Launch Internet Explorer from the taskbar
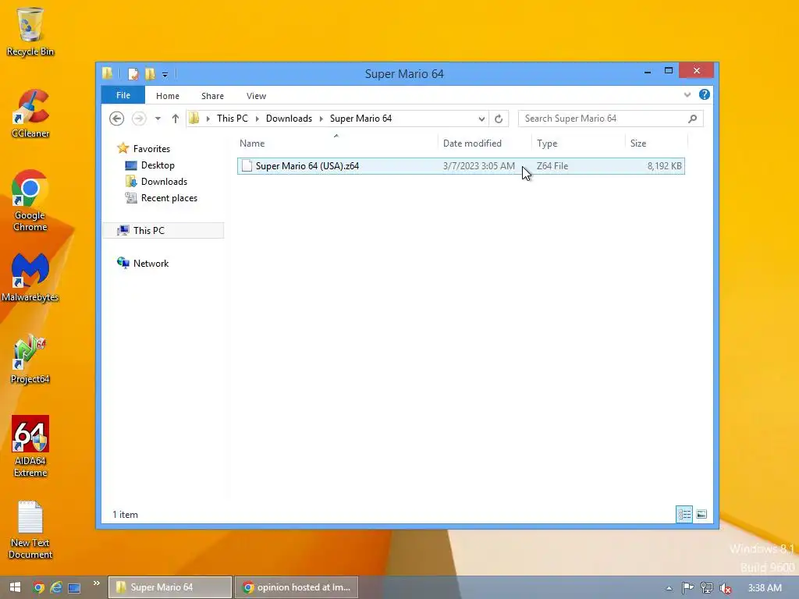This screenshot has width=799, height=599. pyautogui.click(x=56, y=587)
